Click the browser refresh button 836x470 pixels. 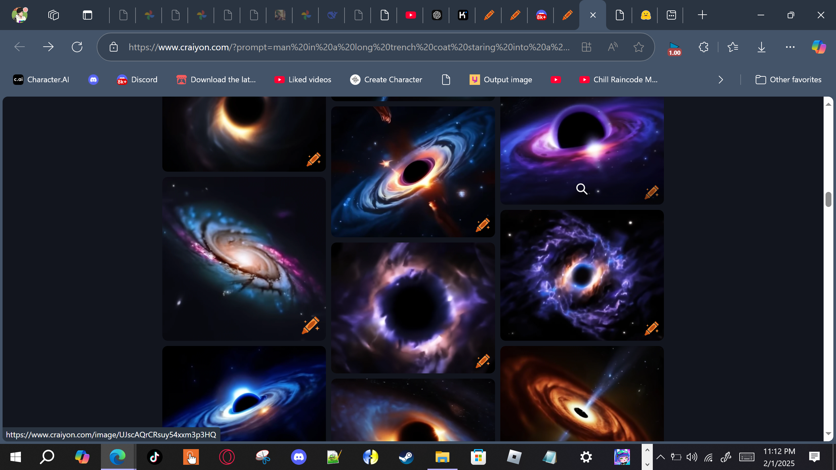[77, 47]
